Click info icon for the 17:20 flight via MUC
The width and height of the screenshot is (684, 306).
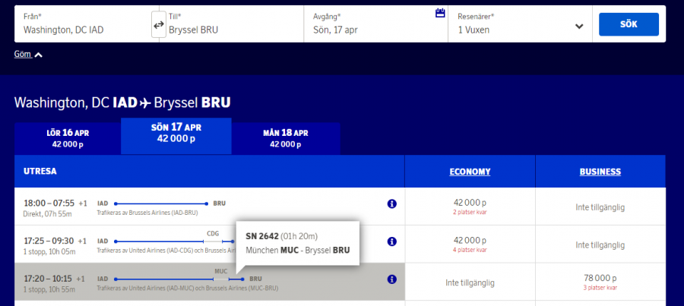click(392, 279)
